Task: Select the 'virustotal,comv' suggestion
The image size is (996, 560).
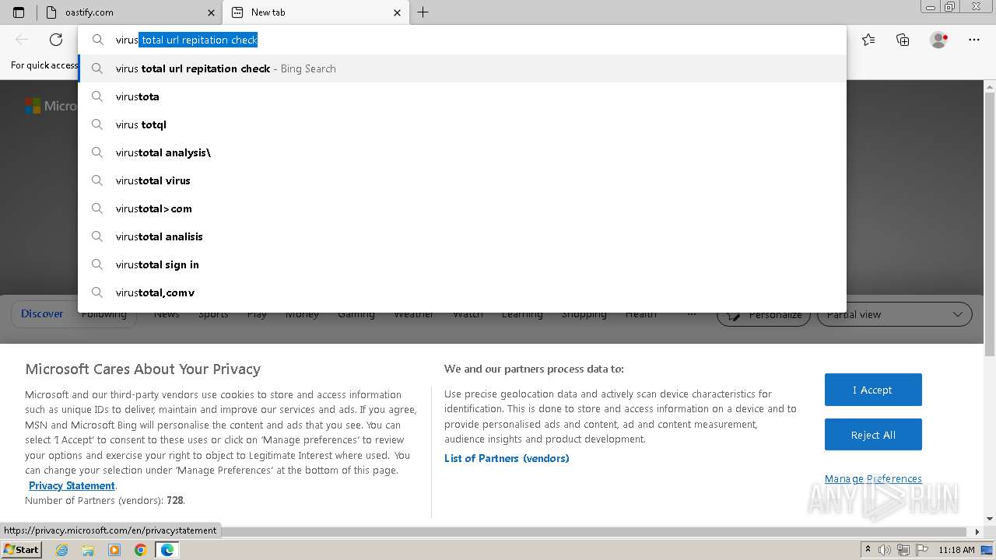Action: [462, 292]
